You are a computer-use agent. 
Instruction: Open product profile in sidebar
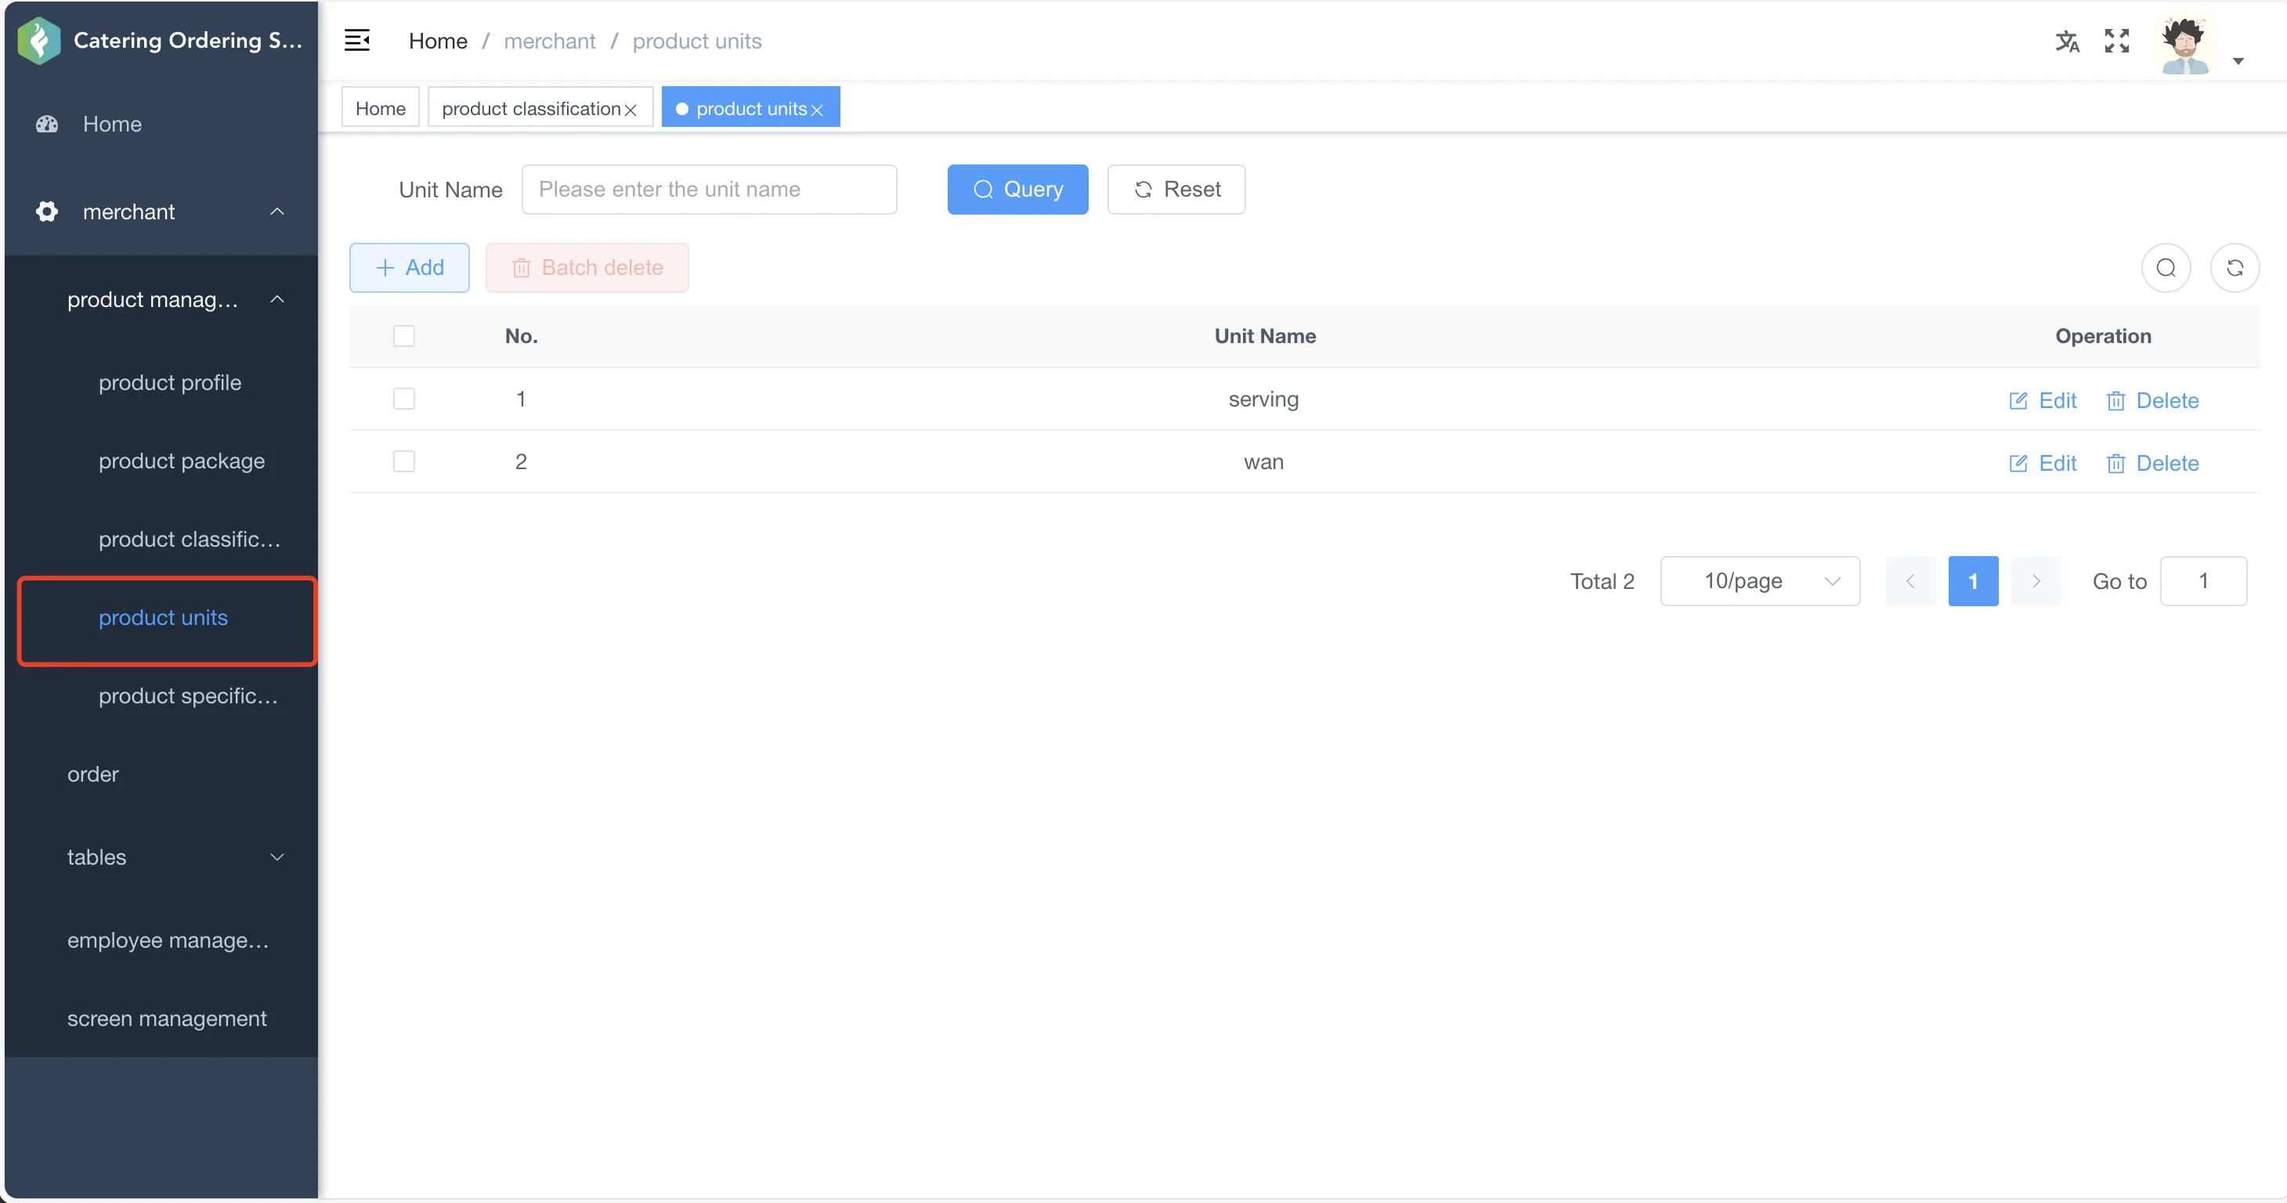click(170, 383)
